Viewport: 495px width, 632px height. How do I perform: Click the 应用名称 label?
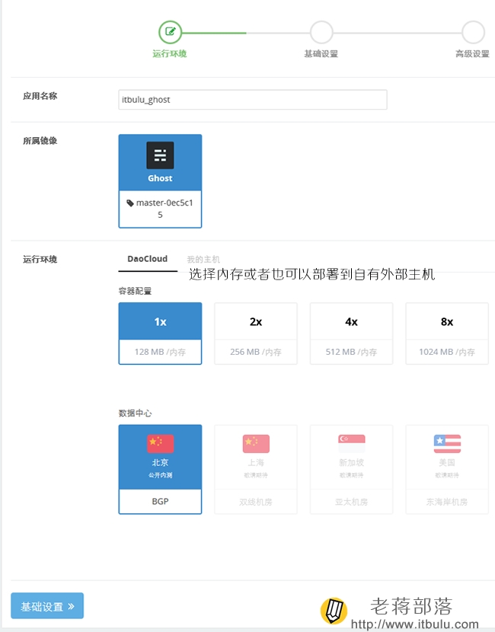point(40,96)
